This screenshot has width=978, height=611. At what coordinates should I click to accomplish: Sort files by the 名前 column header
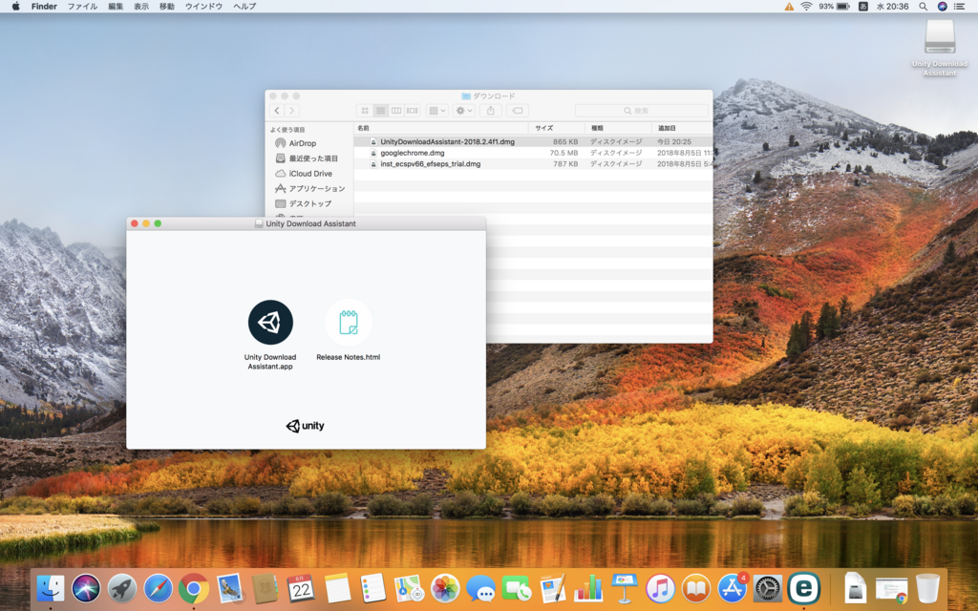441,128
